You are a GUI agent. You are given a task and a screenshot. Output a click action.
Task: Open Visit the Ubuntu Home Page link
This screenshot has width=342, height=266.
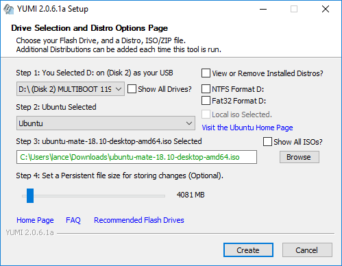(x=247, y=128)
